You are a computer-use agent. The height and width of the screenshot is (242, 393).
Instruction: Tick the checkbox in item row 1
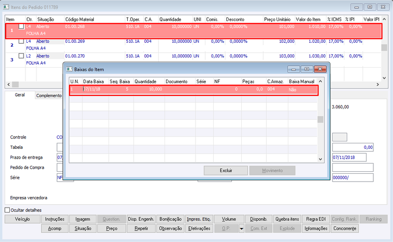coord(21,27)
